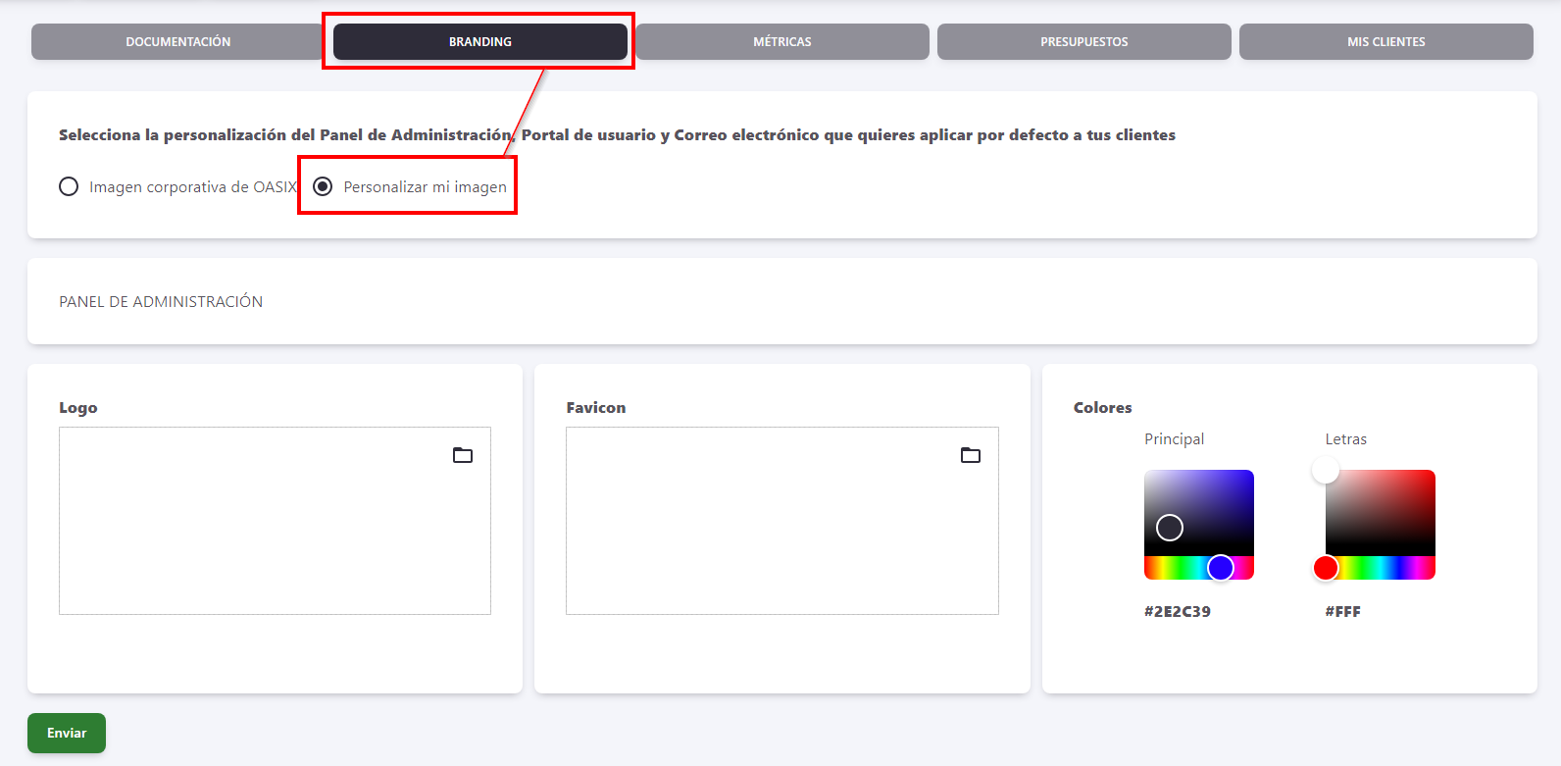Click the white picker circle in Letras
The width and height of the screenshot is (1561, 766).
click(x=1326, y=471)
